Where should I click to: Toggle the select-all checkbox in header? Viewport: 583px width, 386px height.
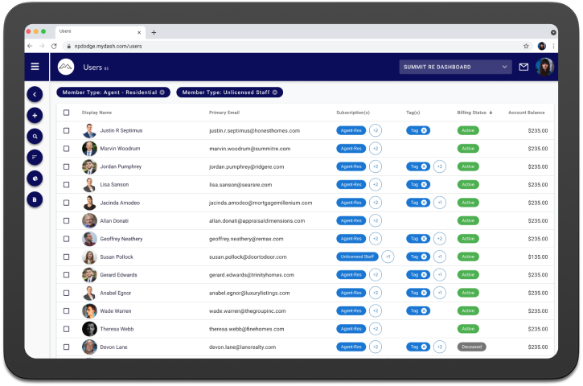pyautogui.click(x=66, y=113)
